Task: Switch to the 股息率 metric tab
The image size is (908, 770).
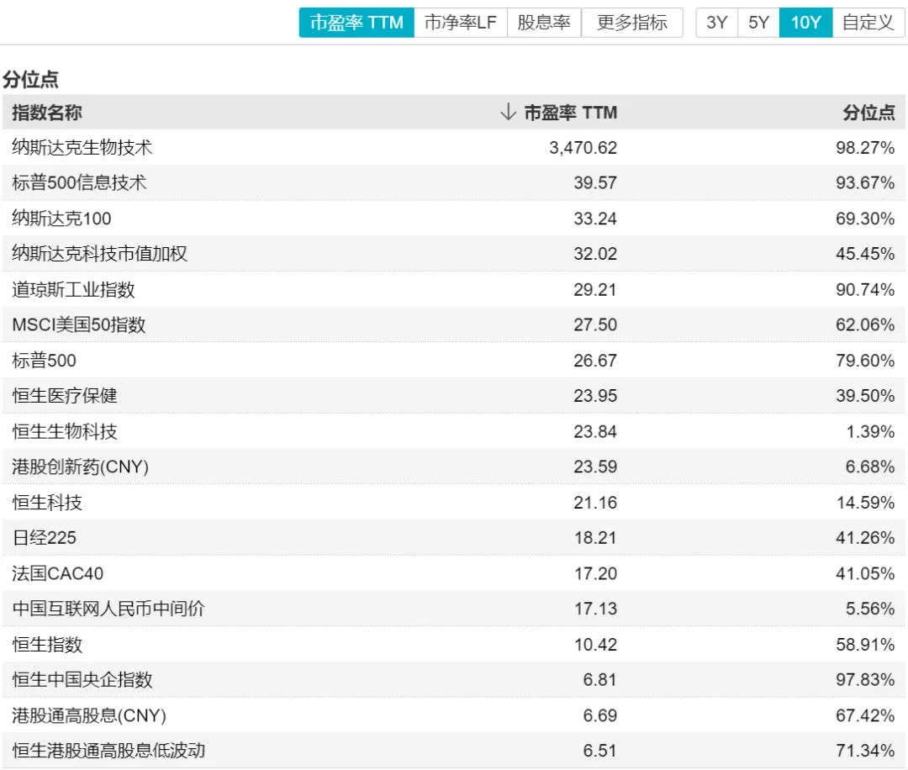Action: pos(543,23)
